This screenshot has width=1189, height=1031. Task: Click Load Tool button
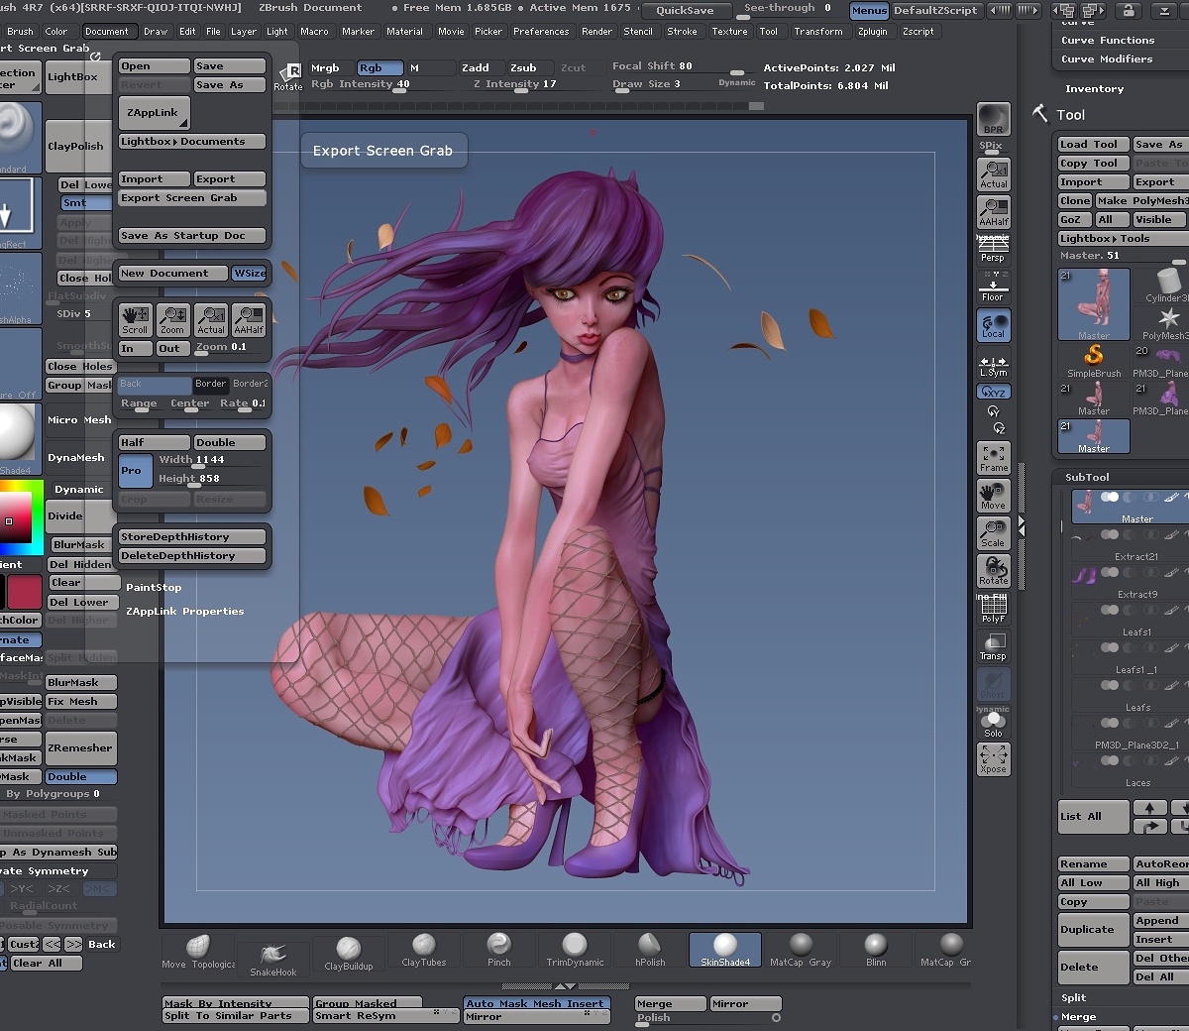(1094, 145)
